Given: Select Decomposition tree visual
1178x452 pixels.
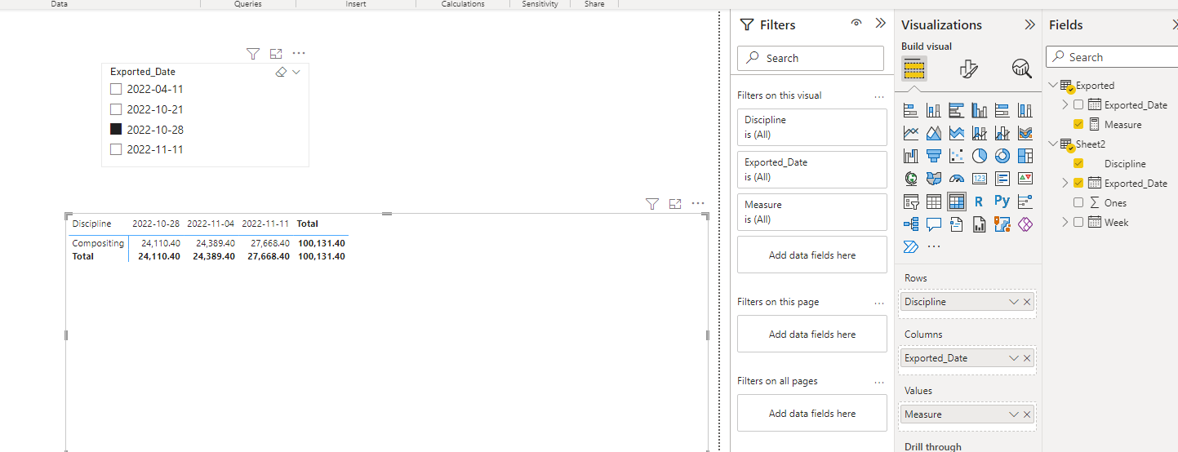Looking at the screenshot, I should click(911, 224).
